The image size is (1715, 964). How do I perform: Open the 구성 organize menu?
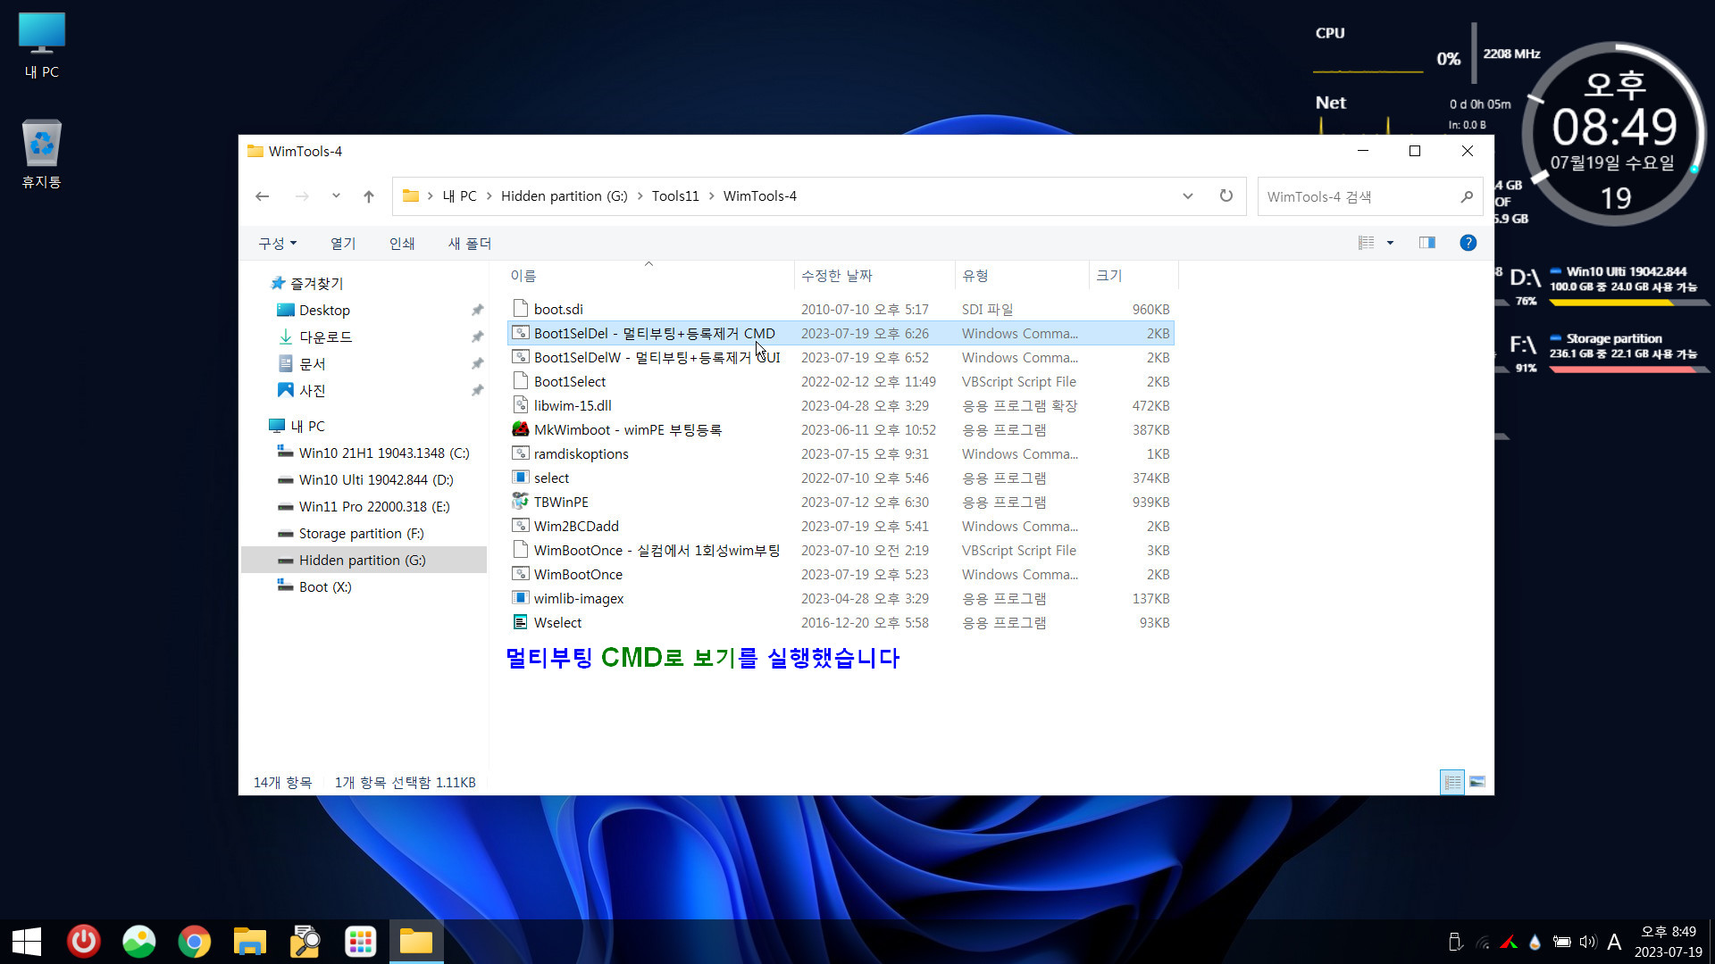277,244
